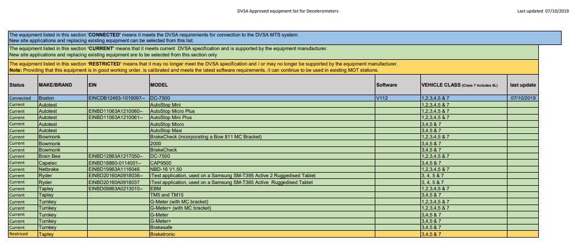This screenshot has height=245, width=573.
Task: Select the 'CURRENT' section description in green
Action: pyautogui.click(x=273, y=51)
